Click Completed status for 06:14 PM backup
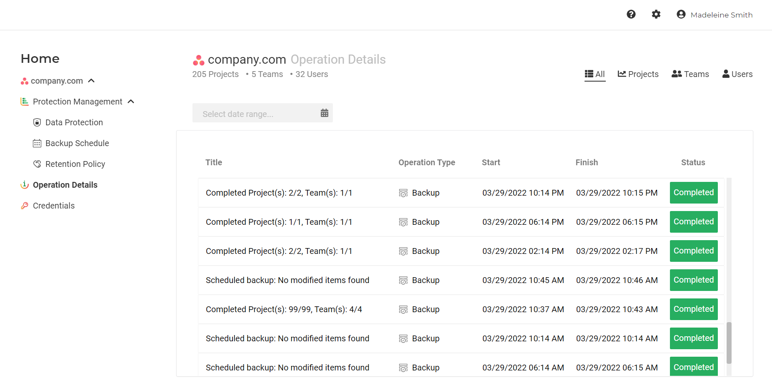 (x=694, y=222)
